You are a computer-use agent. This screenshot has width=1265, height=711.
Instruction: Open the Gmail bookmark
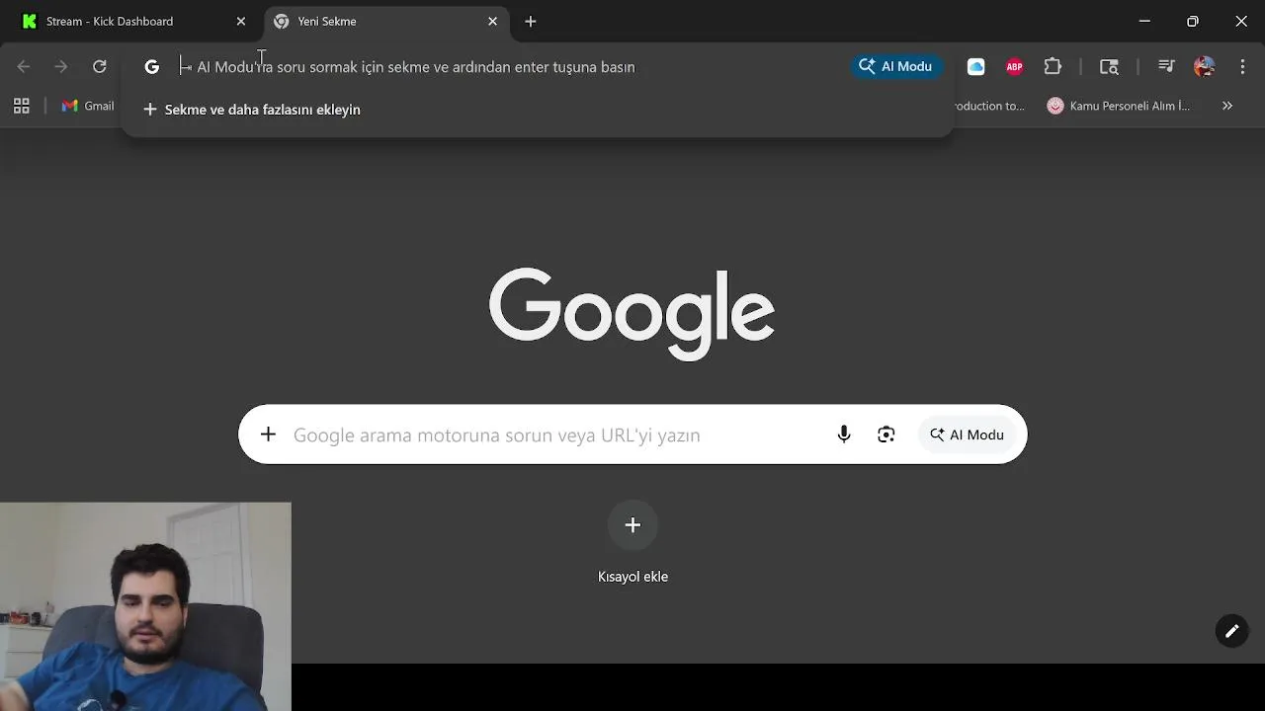88,106
